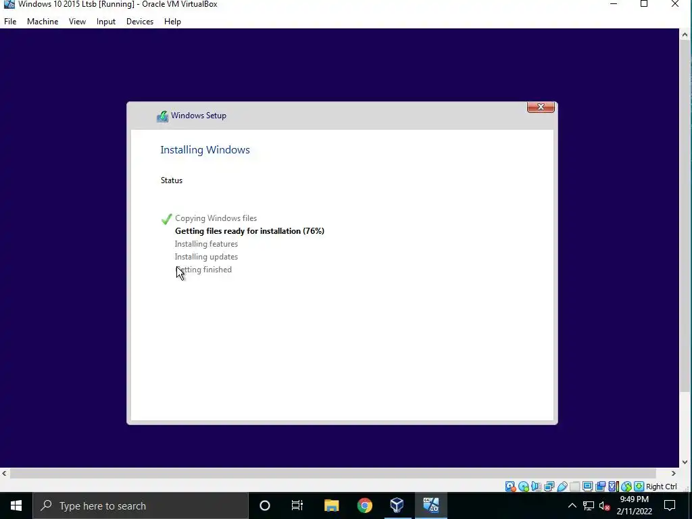This screenshot has width=692, height=519.
Task: Click the optical disk status icon
Action: (524, 487)
